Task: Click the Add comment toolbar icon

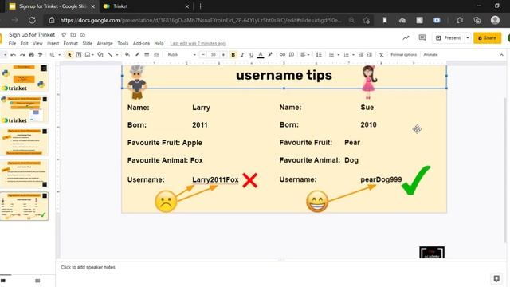Action: 292,55
